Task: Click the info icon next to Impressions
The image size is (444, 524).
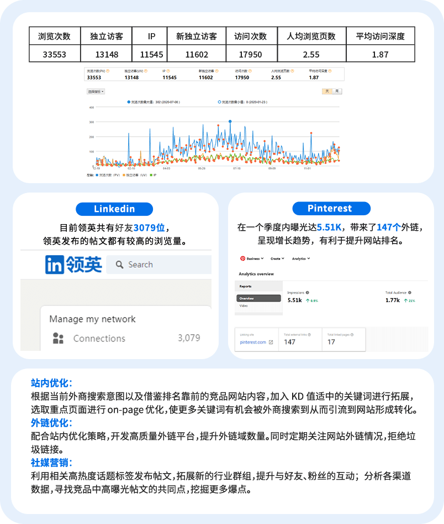Action: click(307, 292)
